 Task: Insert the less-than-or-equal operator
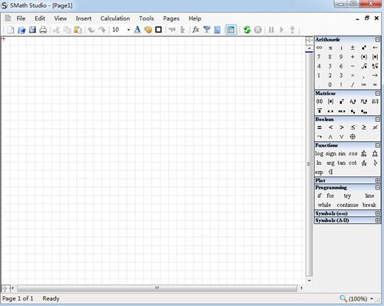pyautogui.click(x=353, y=127)
